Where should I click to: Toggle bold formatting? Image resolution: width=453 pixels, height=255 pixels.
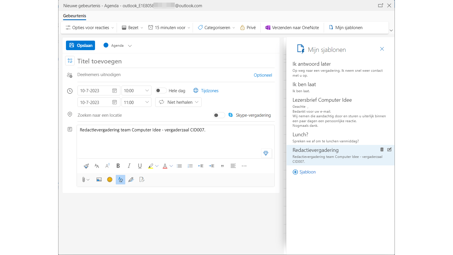tap(118, 166)
